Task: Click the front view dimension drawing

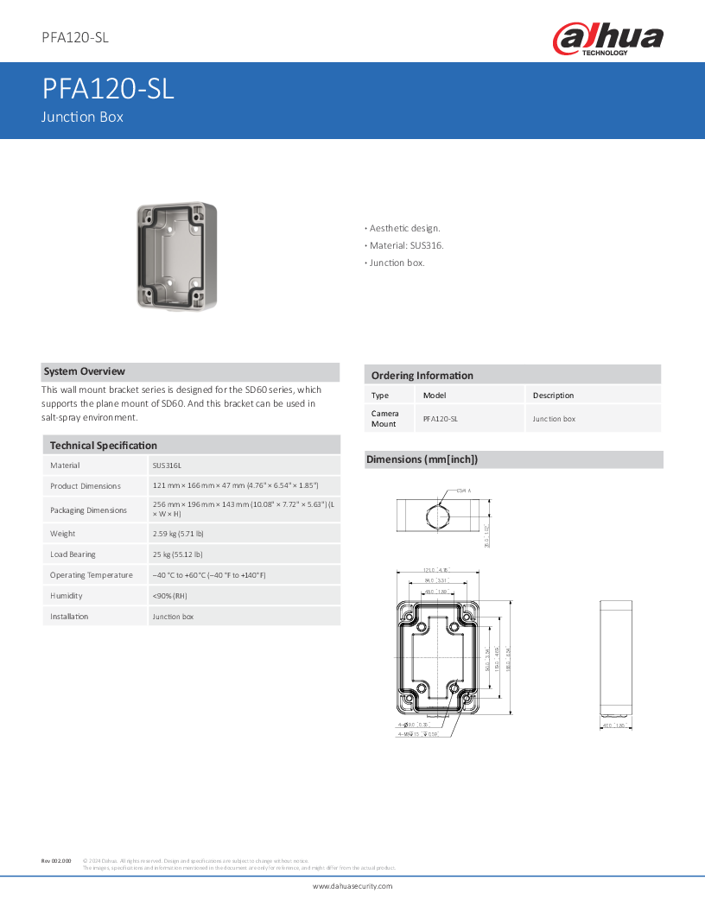Action: pos(439,652)
